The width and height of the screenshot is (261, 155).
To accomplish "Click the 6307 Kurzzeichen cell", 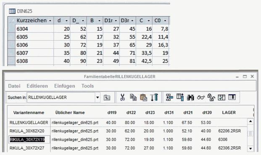I will [34, 53].
